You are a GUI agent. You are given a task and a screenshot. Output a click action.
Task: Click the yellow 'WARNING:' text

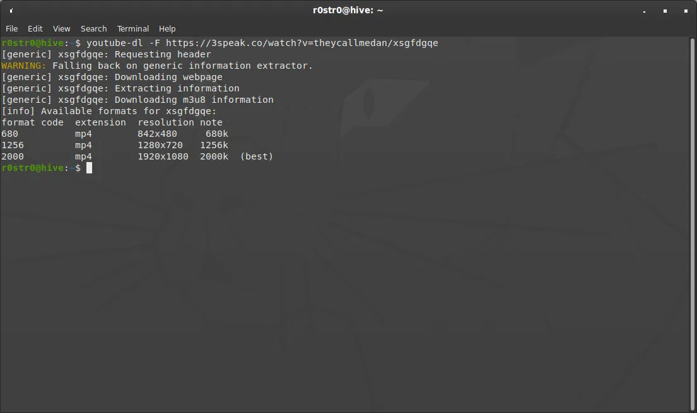point(23,66)
